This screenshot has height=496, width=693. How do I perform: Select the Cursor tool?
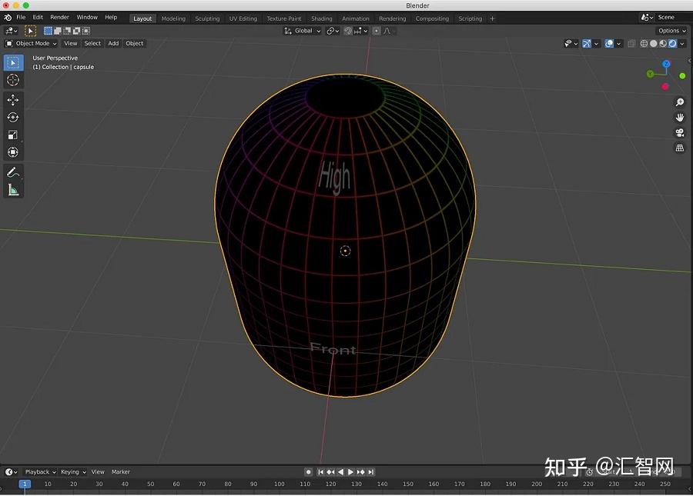(x=13, y=80)
